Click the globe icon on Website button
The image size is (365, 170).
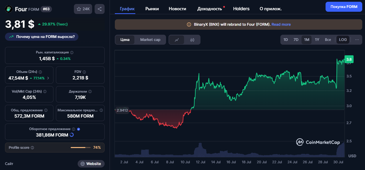point(83,164)
